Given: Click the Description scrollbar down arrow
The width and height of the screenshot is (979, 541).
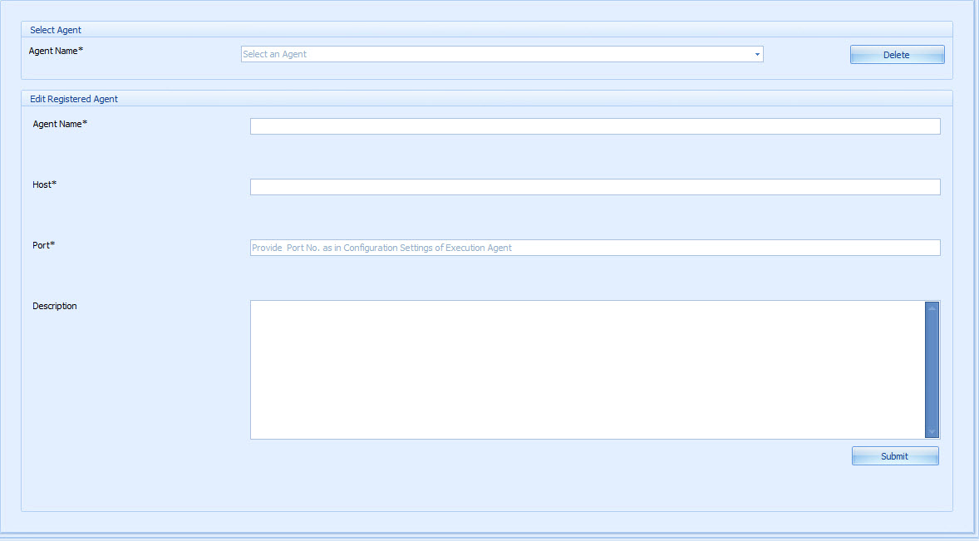Looking at the screenshot, I should [932, 432].
